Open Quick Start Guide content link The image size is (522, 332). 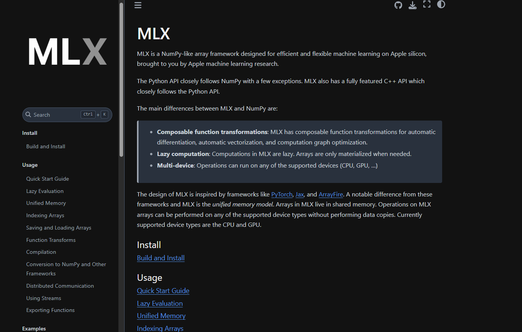coord(163,291)
